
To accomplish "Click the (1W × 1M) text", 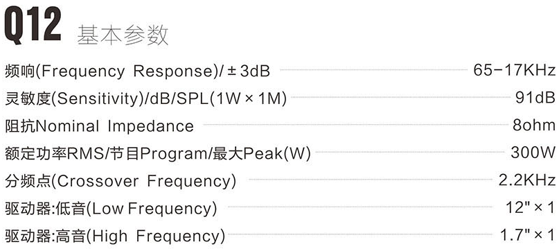I will [x=248, y=99].
